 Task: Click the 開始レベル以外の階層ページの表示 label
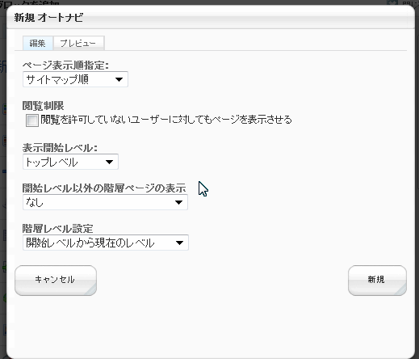[104, 188]
